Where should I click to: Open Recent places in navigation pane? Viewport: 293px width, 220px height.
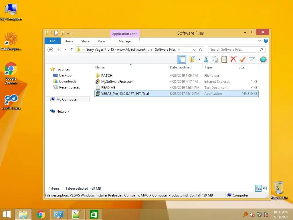pyautogui.click(x=69, y=87)
